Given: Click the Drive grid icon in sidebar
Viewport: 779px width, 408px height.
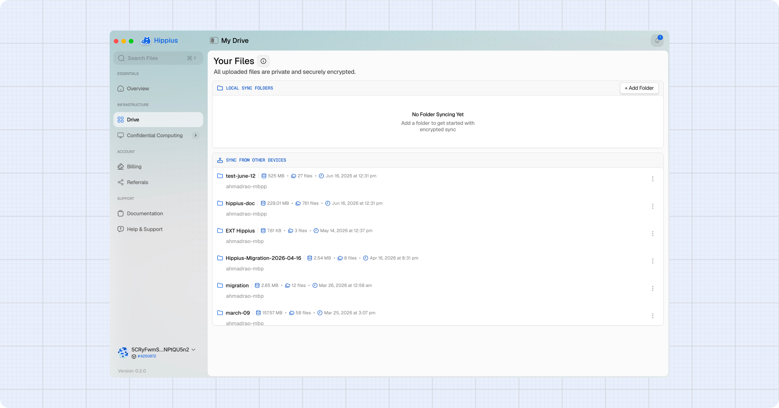Looking at the screenshot, I should [120, 120].
